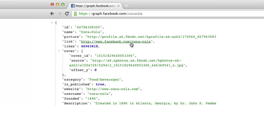Viewport: 264px width, 132px height.
Task: Click the "is_published" key label
Action: (77, 84)
